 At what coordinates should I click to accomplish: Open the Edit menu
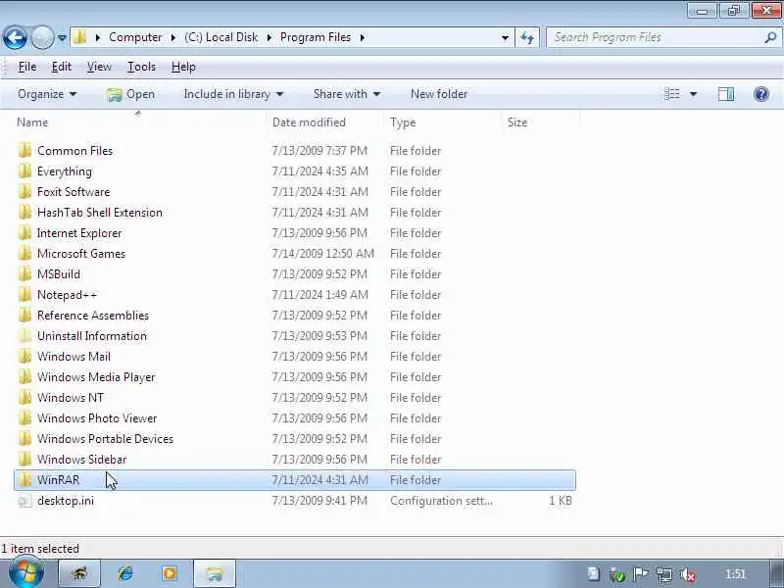62,67
